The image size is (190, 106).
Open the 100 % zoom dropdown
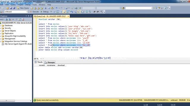41,59
